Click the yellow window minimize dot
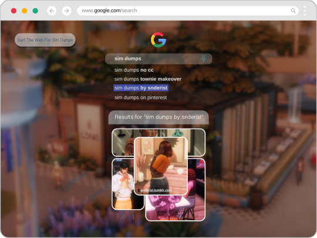The height and width of the screenshot is (238, 317). coord(25,11)
